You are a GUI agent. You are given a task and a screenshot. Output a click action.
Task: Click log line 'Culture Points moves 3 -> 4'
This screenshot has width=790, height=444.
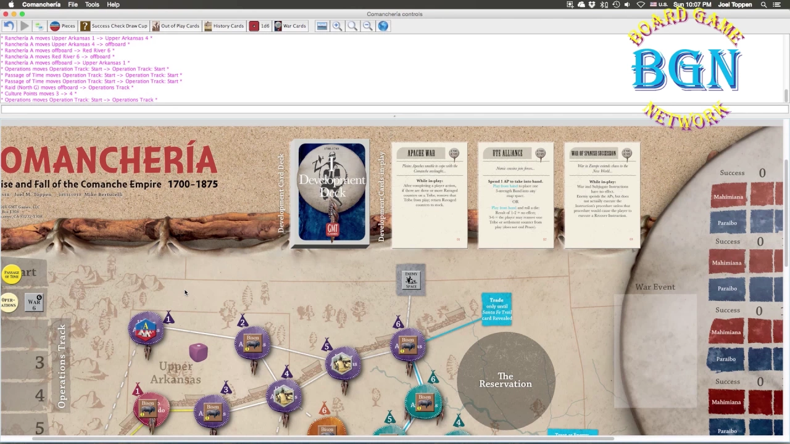pyautogui.click(x=40, y=94)
